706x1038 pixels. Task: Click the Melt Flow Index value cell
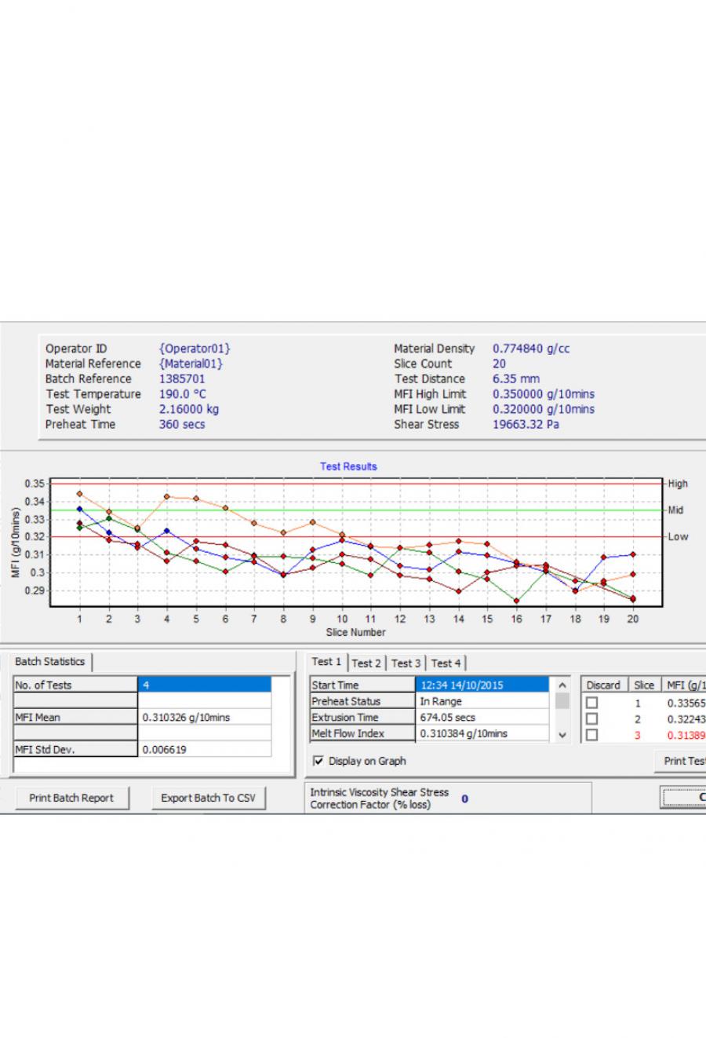pyautogui.click(x=482, y=733)
